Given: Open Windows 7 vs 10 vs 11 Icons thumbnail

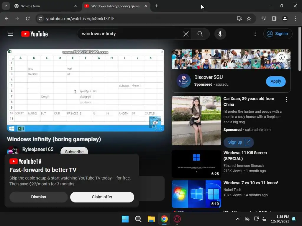Looking at the screenshot, I should coord(196,194).
